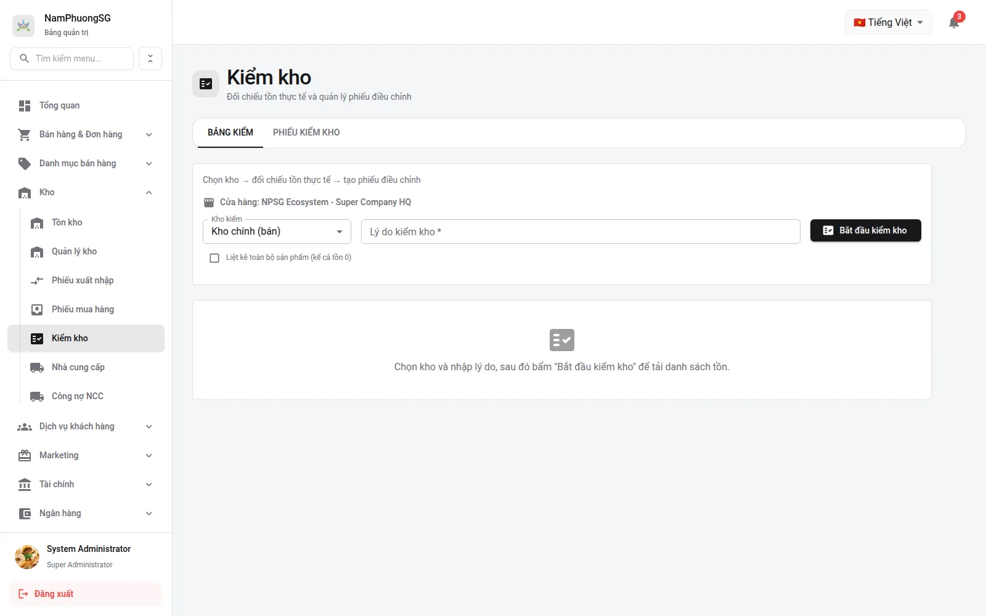986x616 pixels.
Task: Click the Đăng xuất logout button
Action: pos(86,594)
